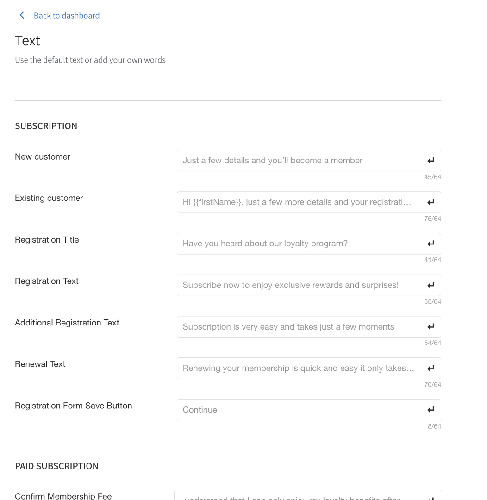The height and width of the screenshot is (500, 487).
Task: Click enter icon in Registration Form Save Button field
Action: coord(431,410)
